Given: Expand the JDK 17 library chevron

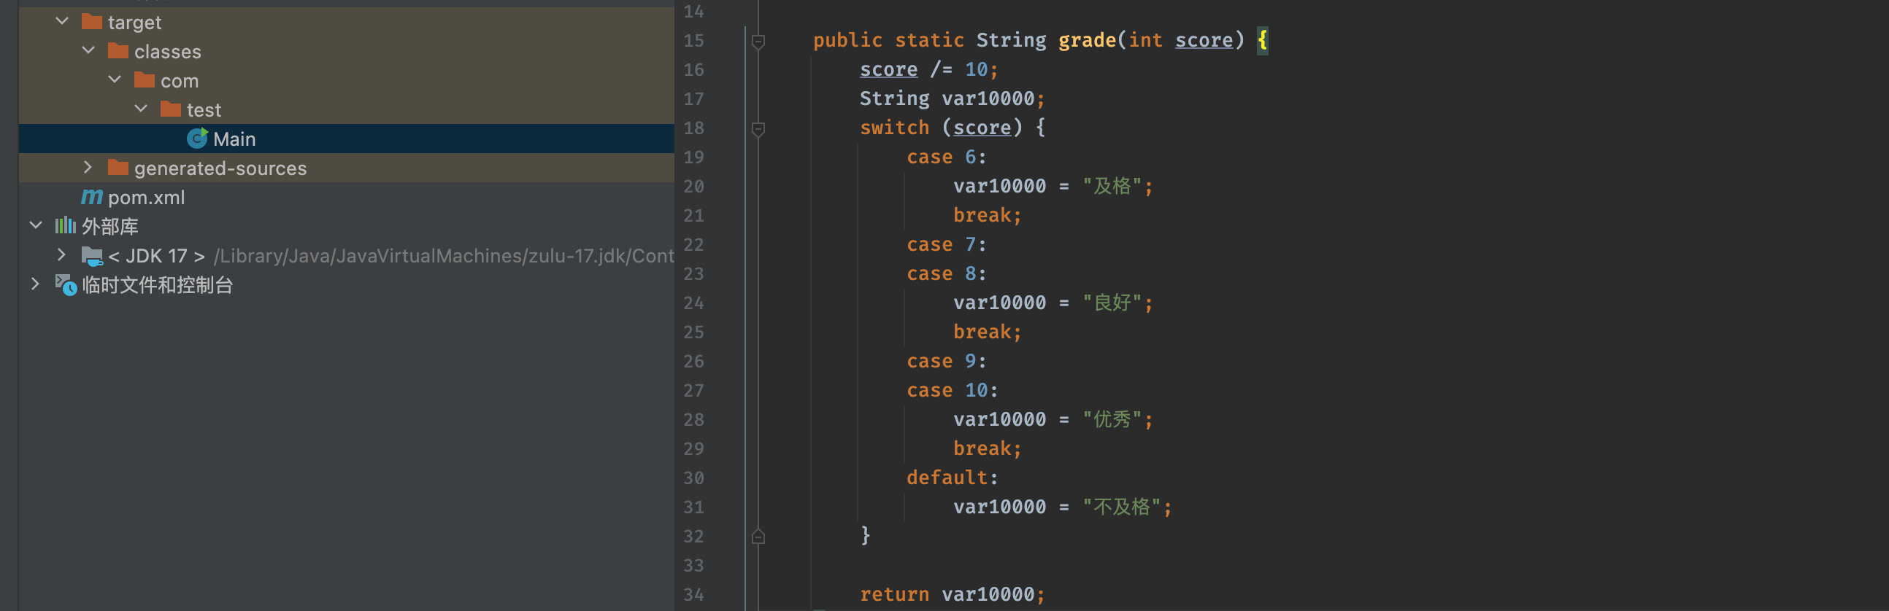Looking at the screenshot, I should click(x=61, y=255).
